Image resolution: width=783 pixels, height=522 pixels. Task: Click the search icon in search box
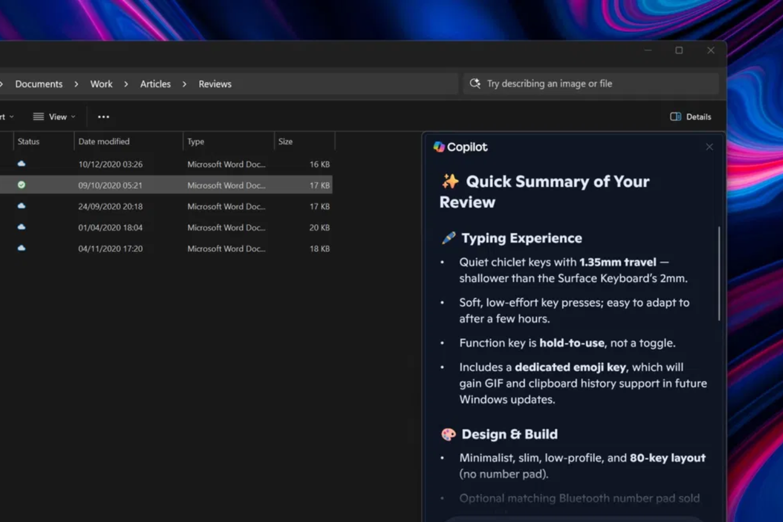point(475,84)
